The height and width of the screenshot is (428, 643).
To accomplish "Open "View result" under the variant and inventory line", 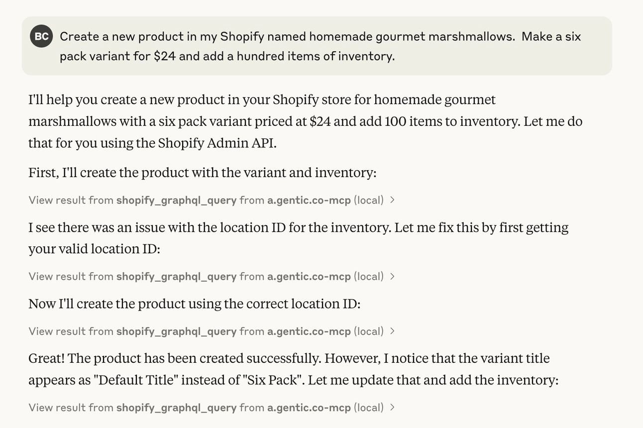I will point(57,200).
